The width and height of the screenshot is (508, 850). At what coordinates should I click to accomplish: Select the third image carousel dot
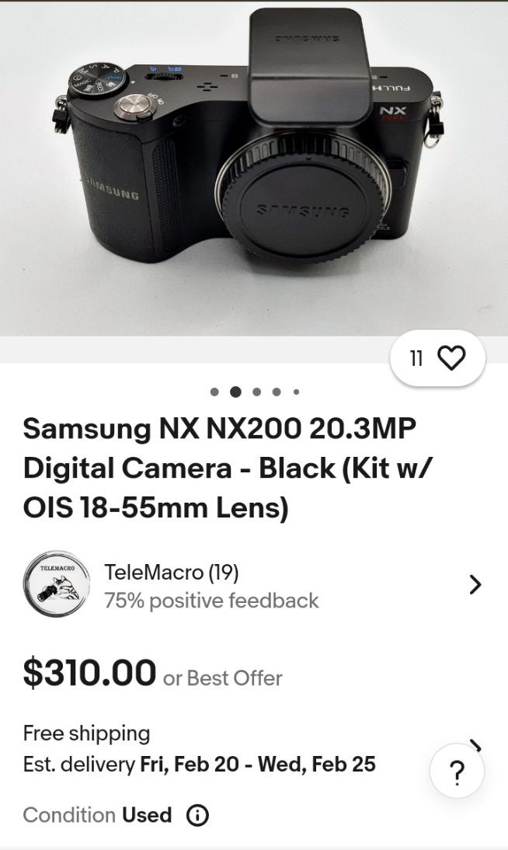pos(256,392)
